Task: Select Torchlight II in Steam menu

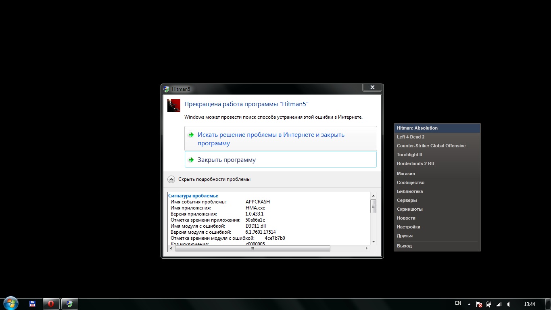Action: pos(437,155)
